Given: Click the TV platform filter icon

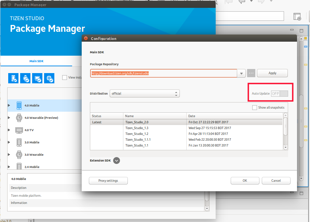Looking at the screenshot, I should (37, 78).
